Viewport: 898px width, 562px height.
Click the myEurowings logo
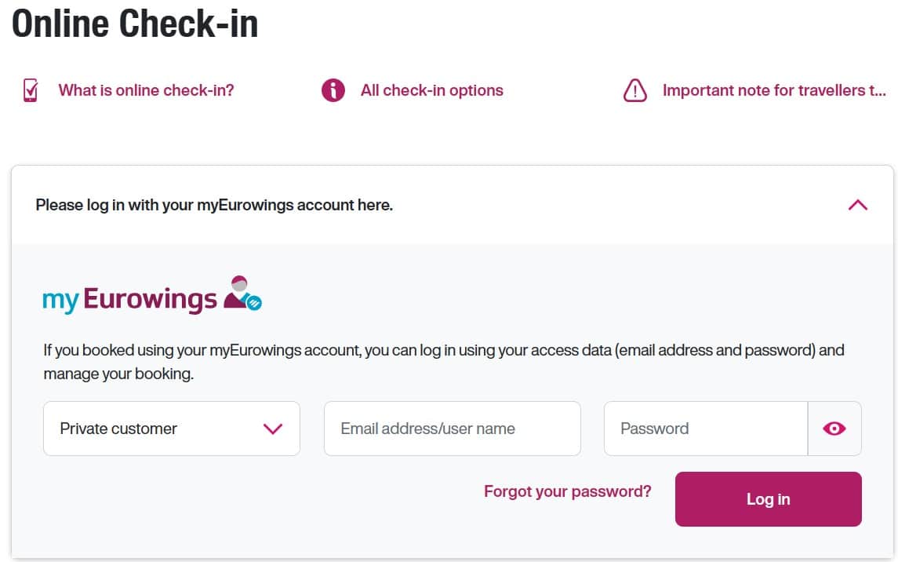(x=152, y=296)
